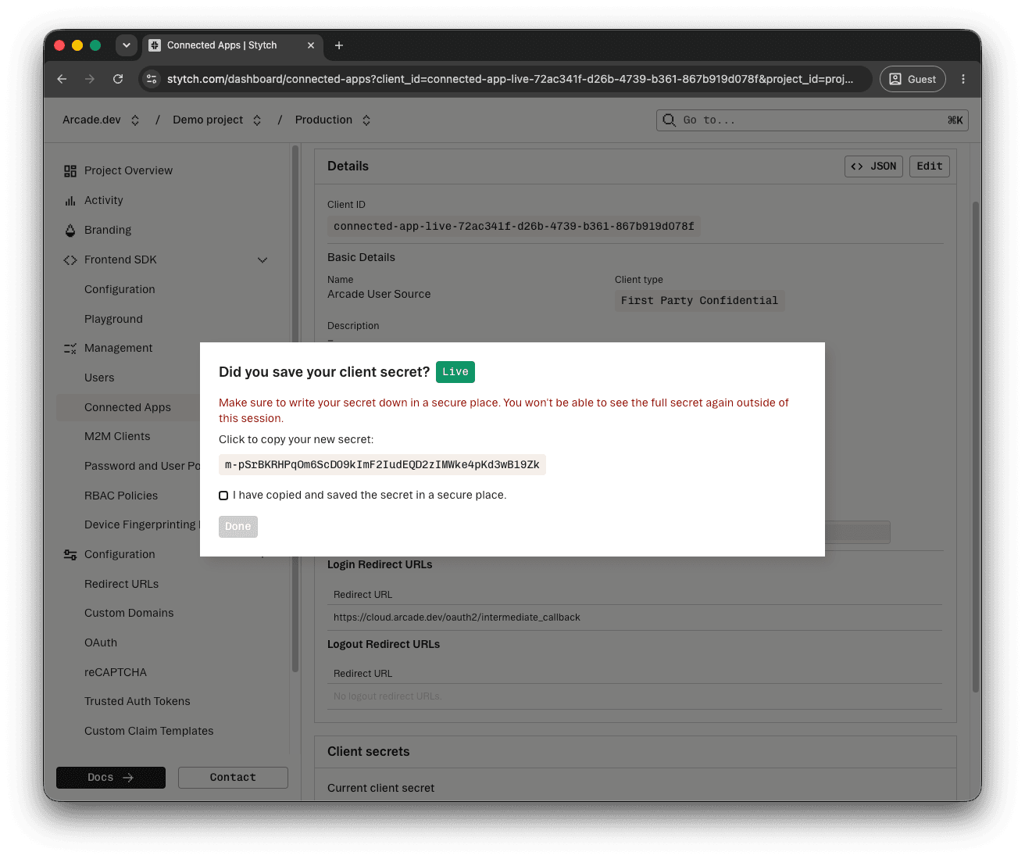
Task: Collapse the Frontend SDK section chevron
Action: [262, 260]
